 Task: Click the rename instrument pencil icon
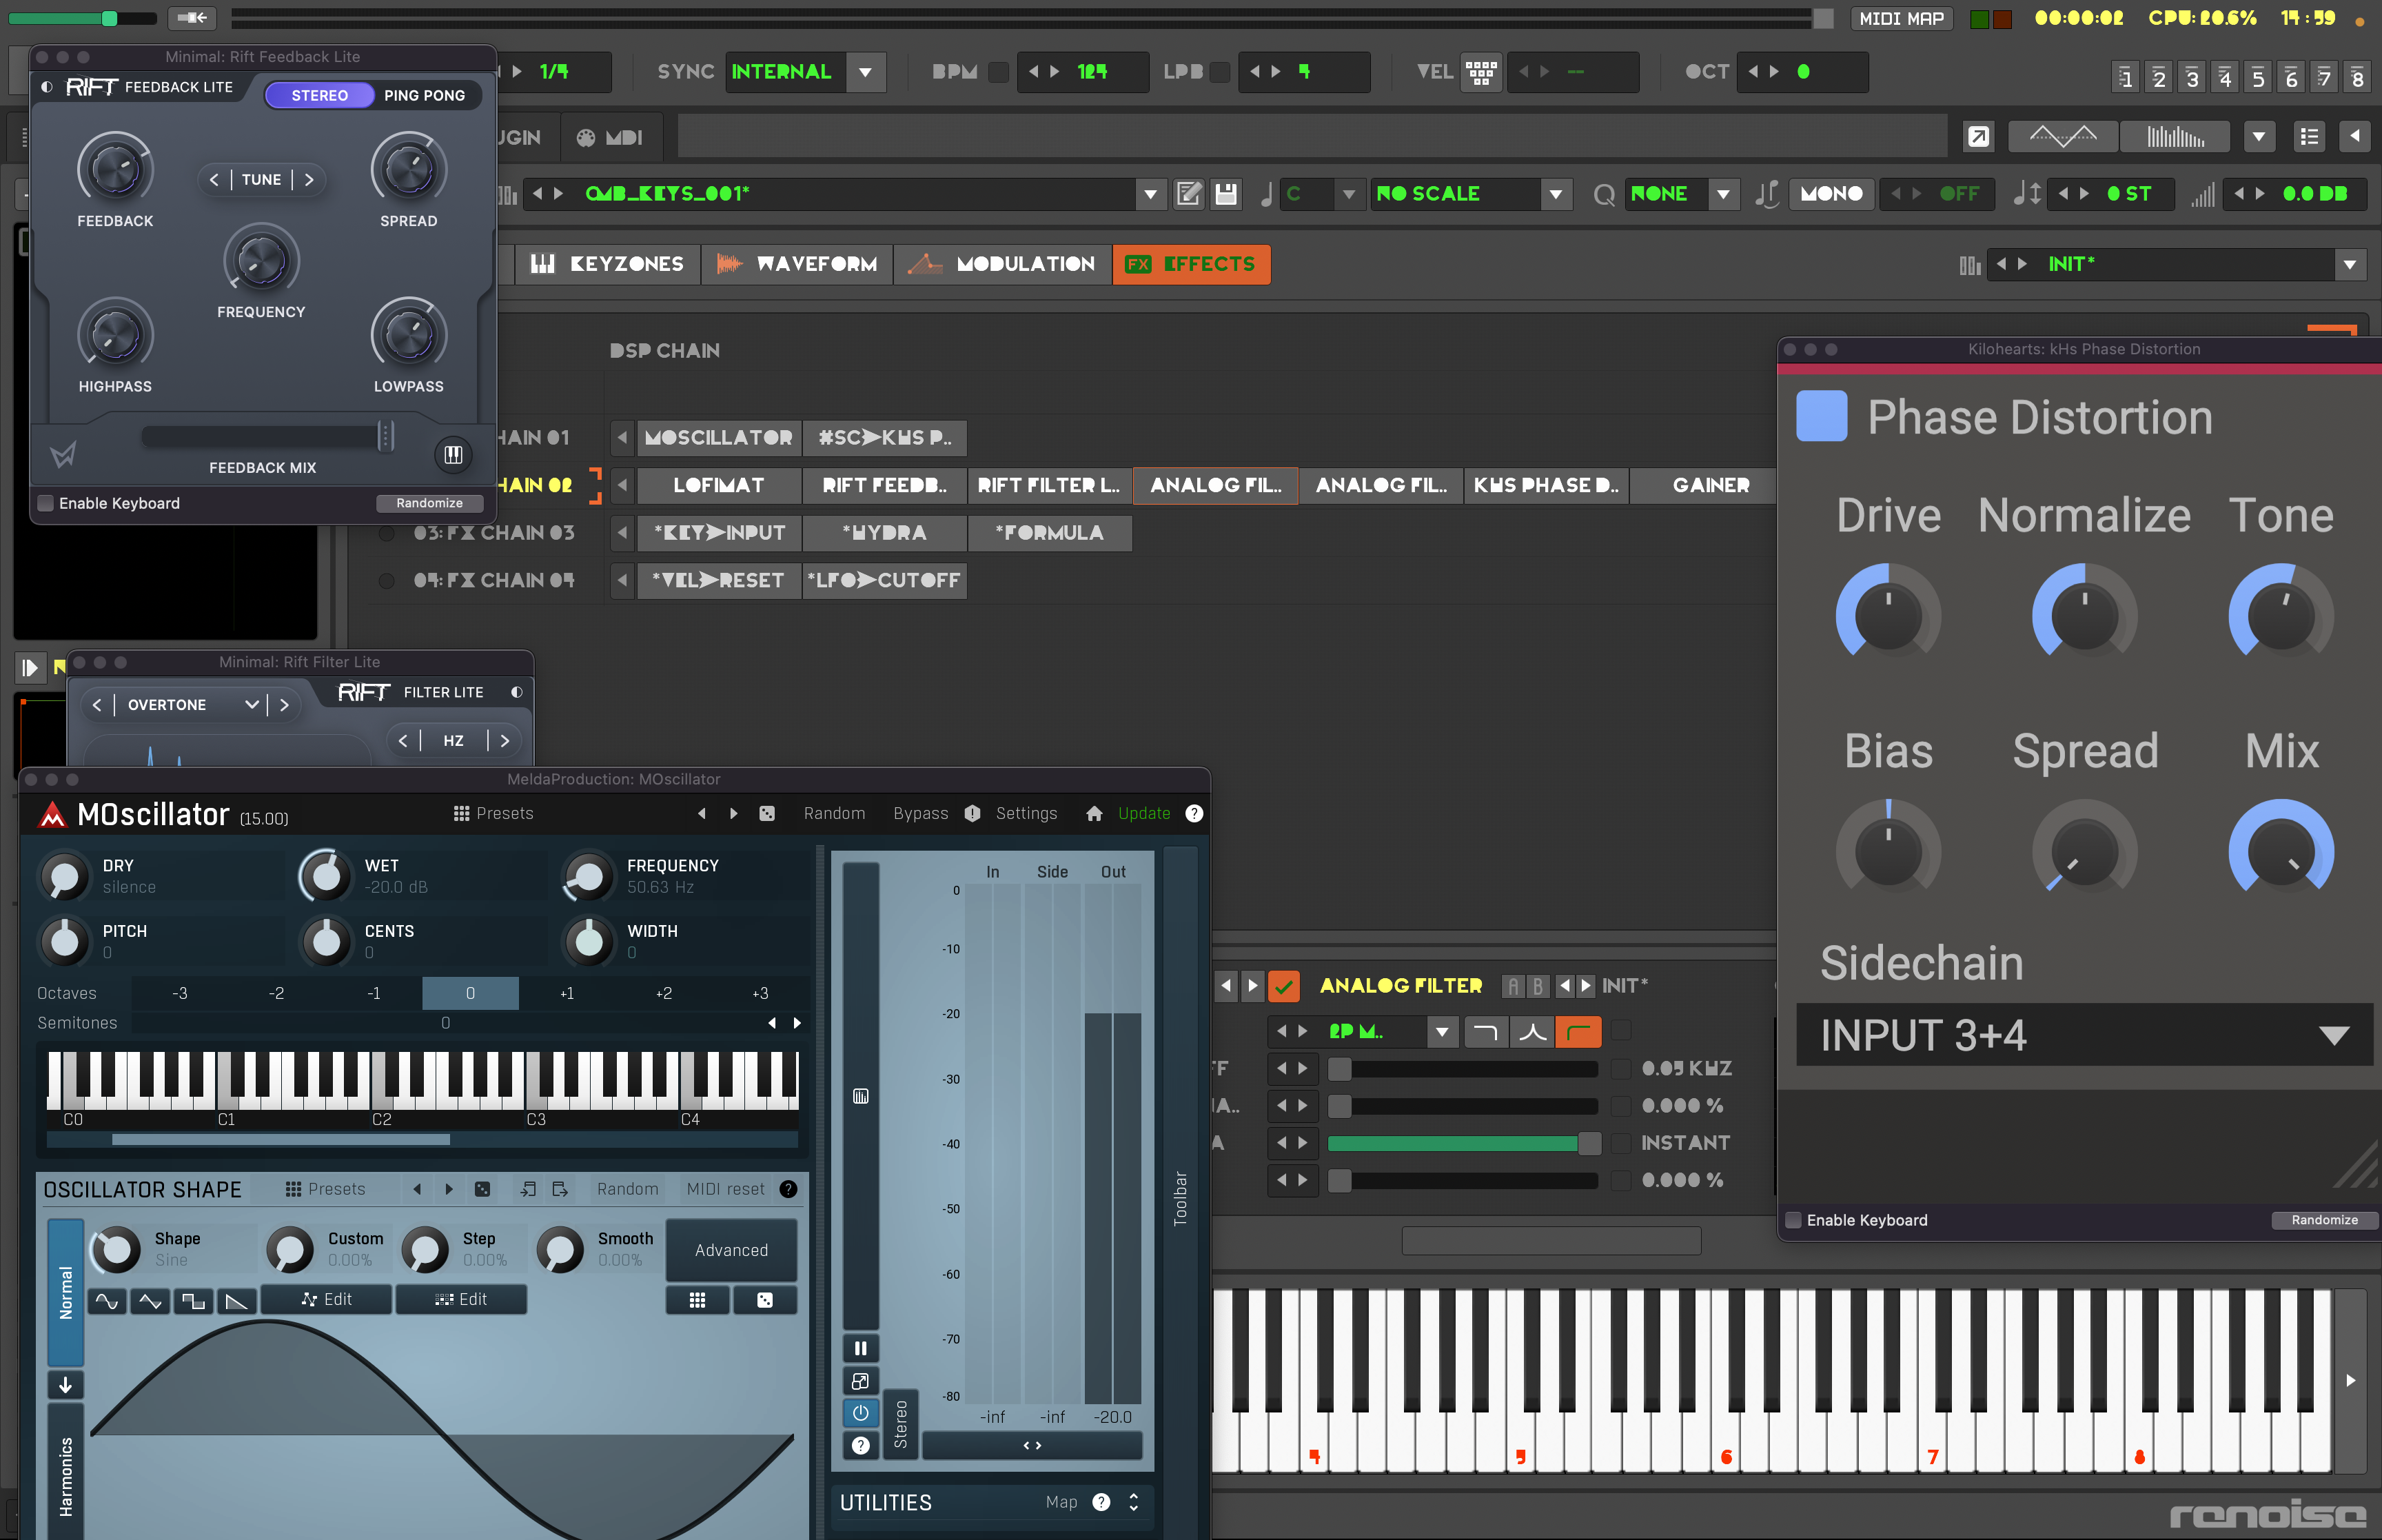1188,194
